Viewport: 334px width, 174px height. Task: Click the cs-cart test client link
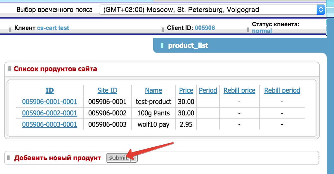click(53, 28)
